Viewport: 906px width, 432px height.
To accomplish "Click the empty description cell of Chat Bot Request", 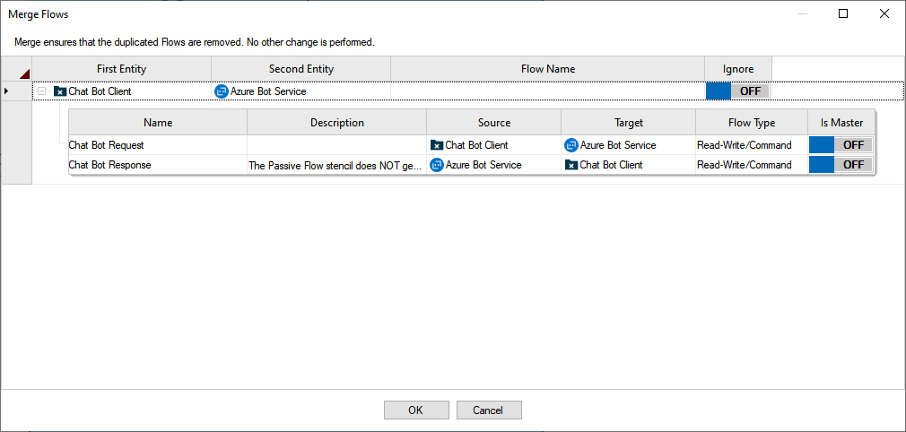I will click(x=337, y=145).
